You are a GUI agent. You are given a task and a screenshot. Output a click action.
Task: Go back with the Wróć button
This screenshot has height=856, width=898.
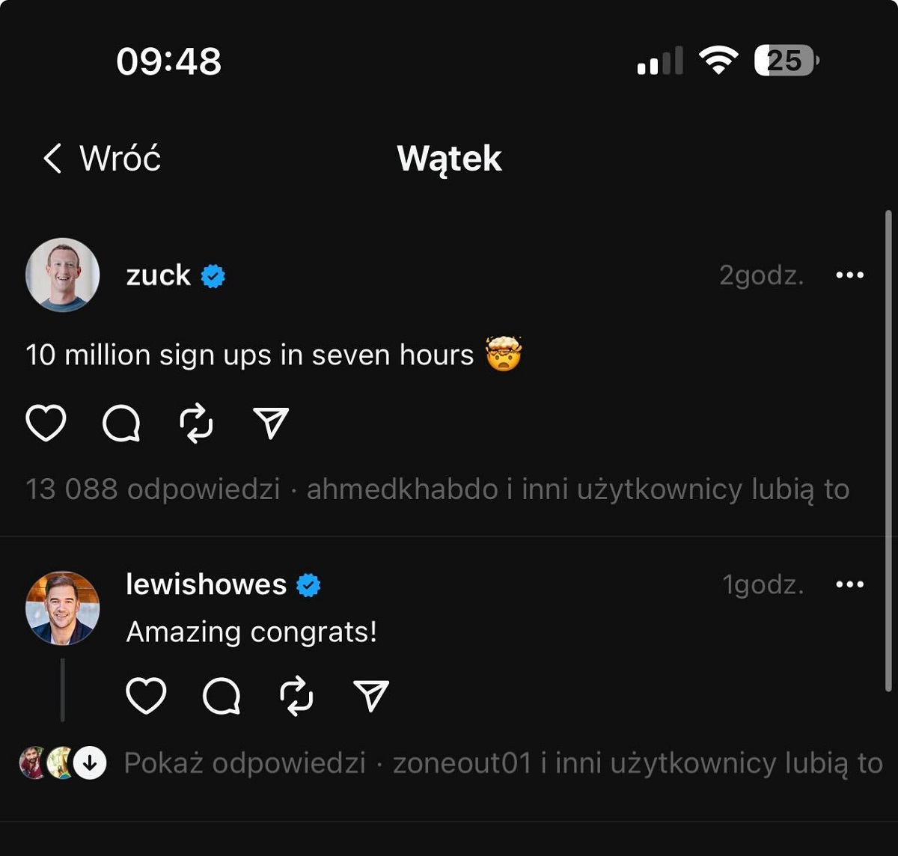point(102,159)
